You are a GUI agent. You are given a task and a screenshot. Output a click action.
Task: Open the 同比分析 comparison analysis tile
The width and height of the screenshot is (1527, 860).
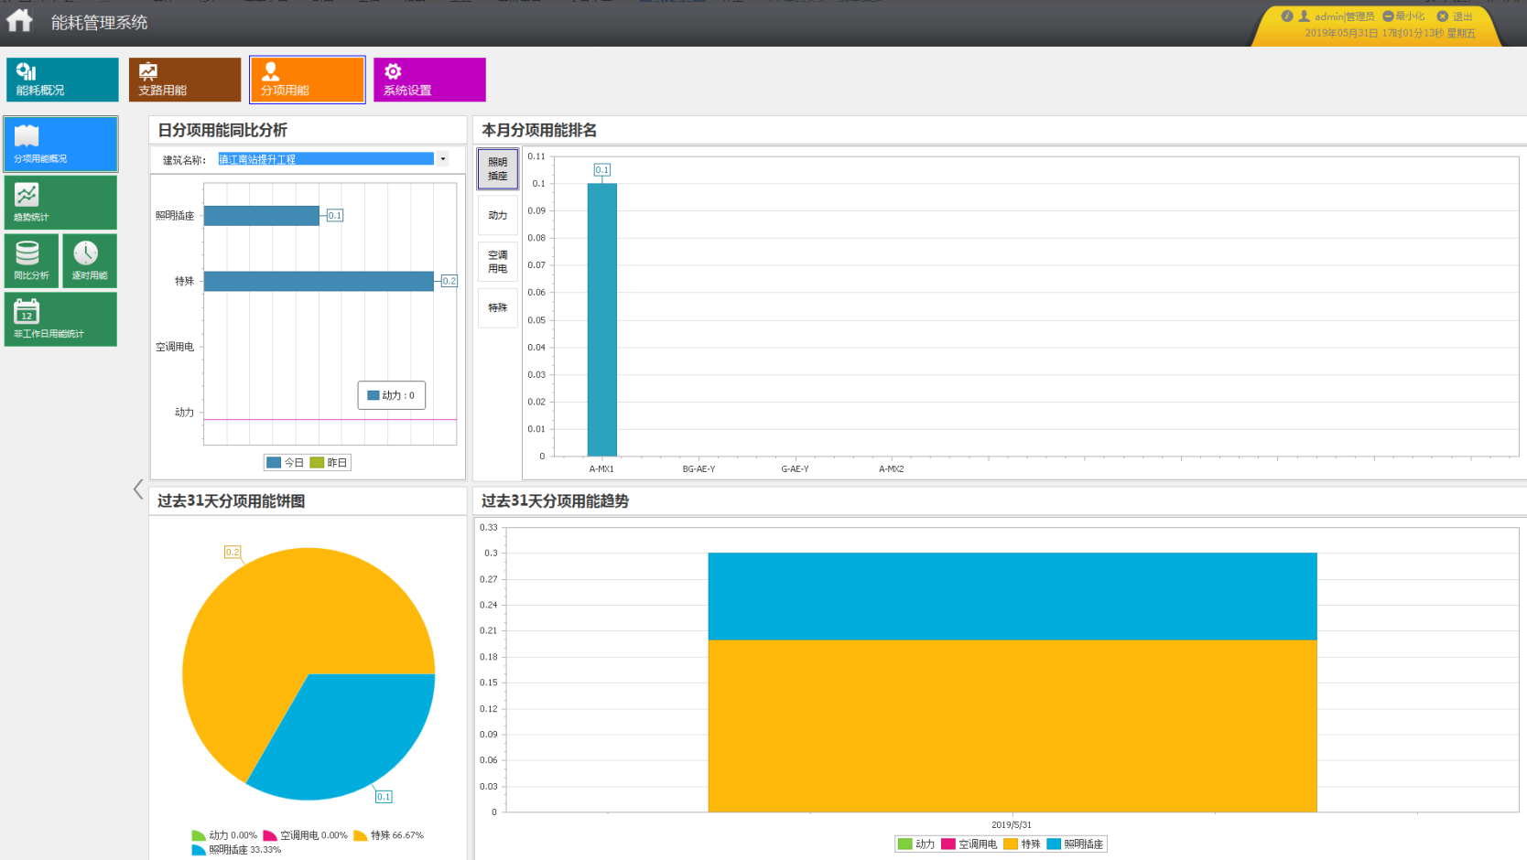(31, 261)
